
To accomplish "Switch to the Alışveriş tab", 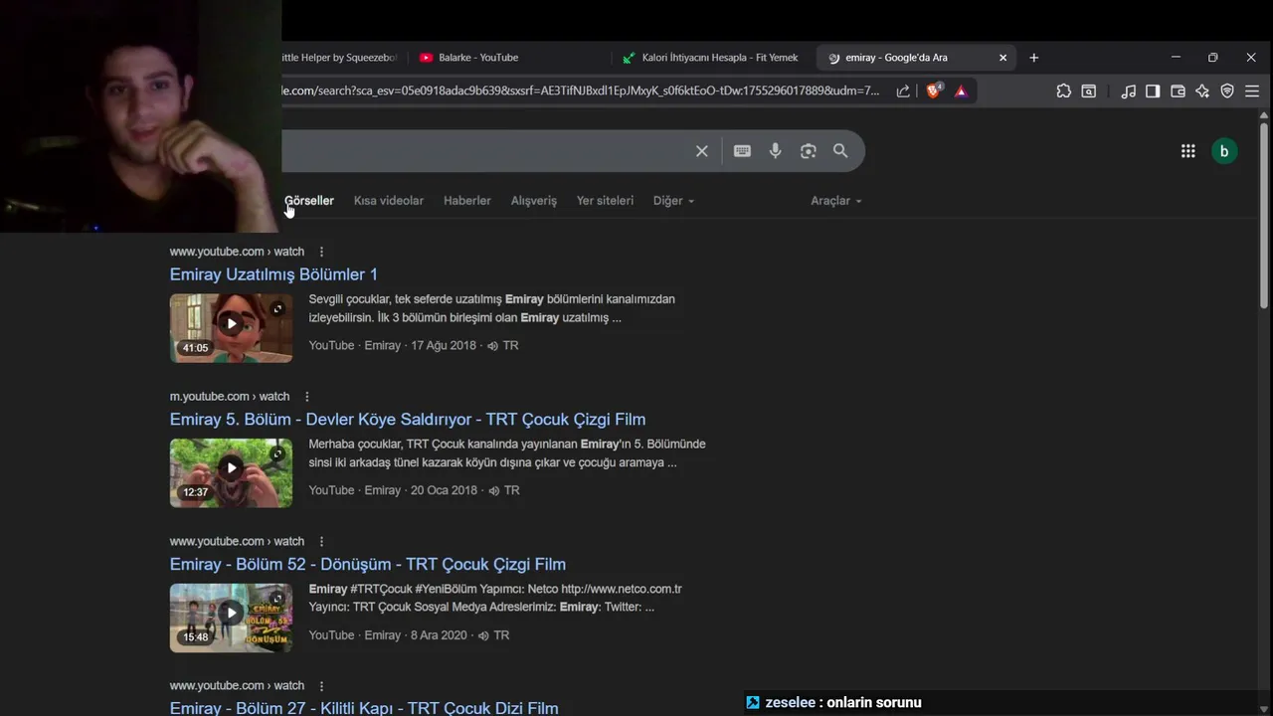I will pos(534,201).
